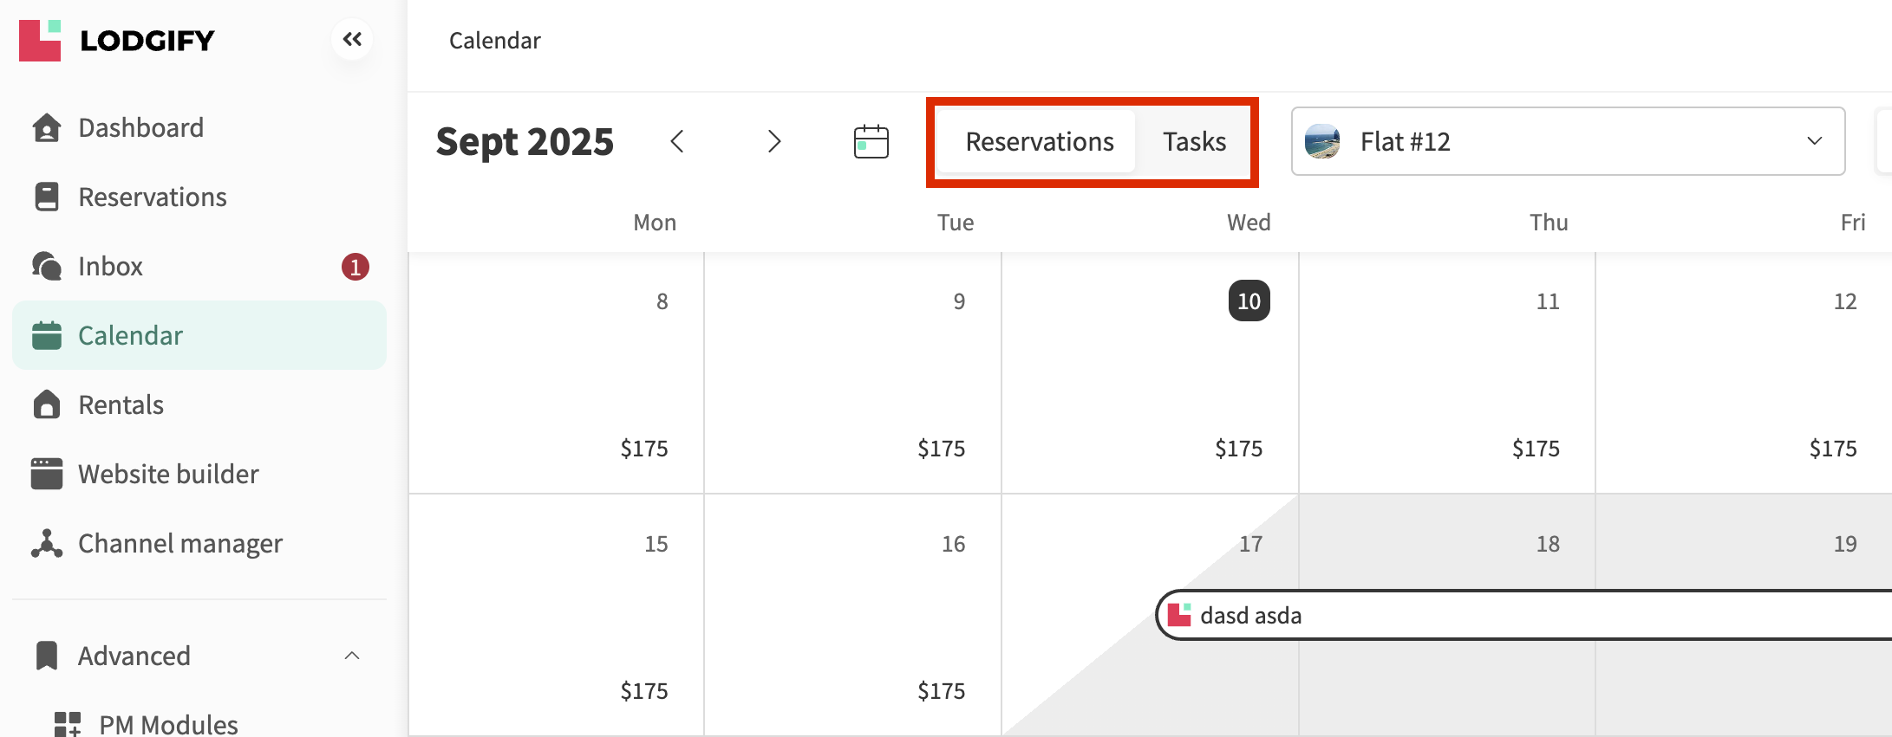
Task: Open the Flat #12 rental dropdown
Action: [x=1567, y=141]
